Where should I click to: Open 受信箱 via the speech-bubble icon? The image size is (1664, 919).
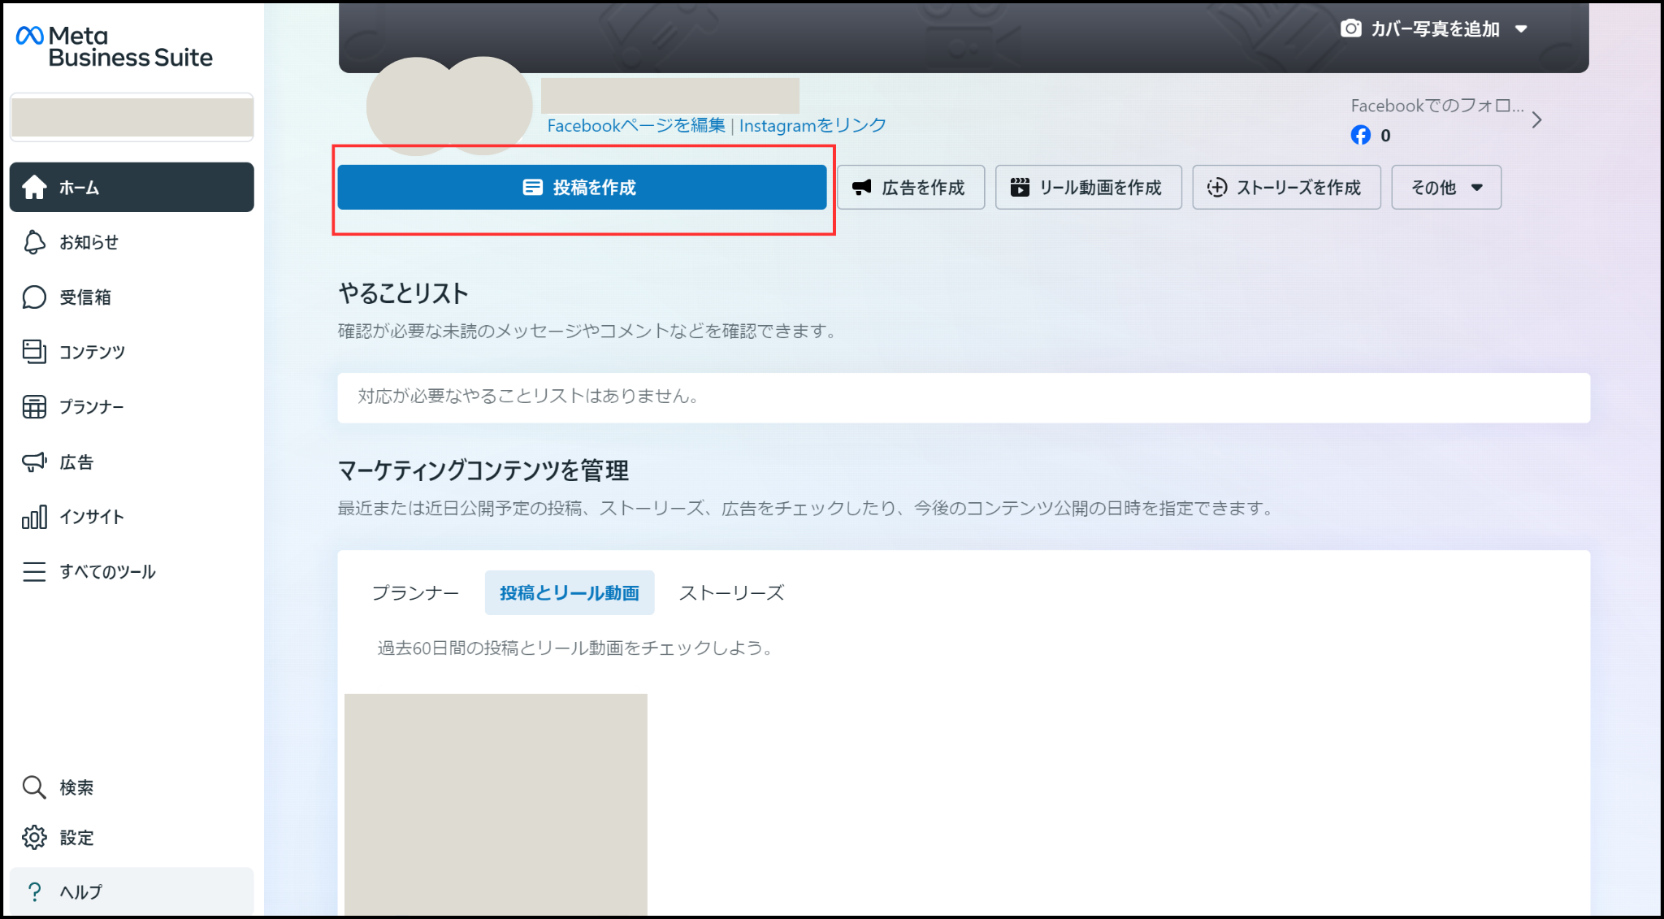click(x=34, y=297)
